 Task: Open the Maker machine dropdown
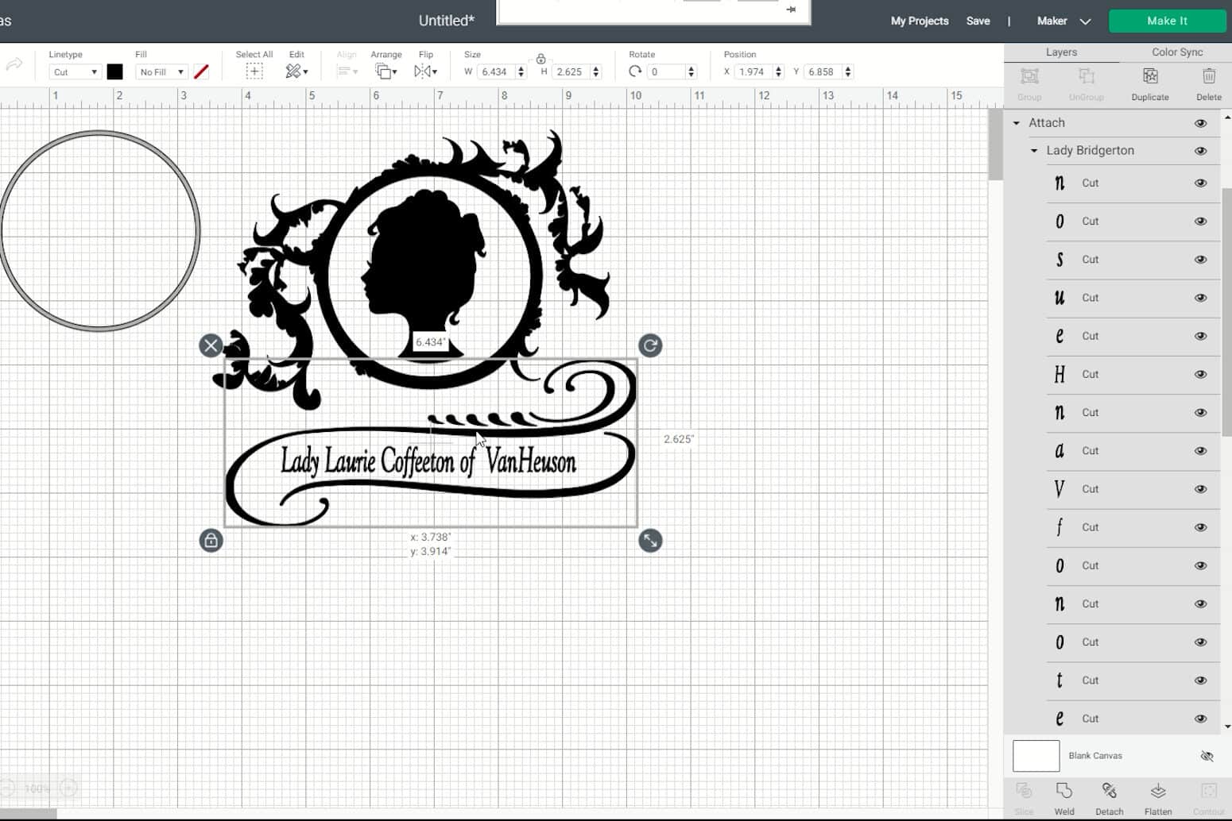click(1063, 21)
